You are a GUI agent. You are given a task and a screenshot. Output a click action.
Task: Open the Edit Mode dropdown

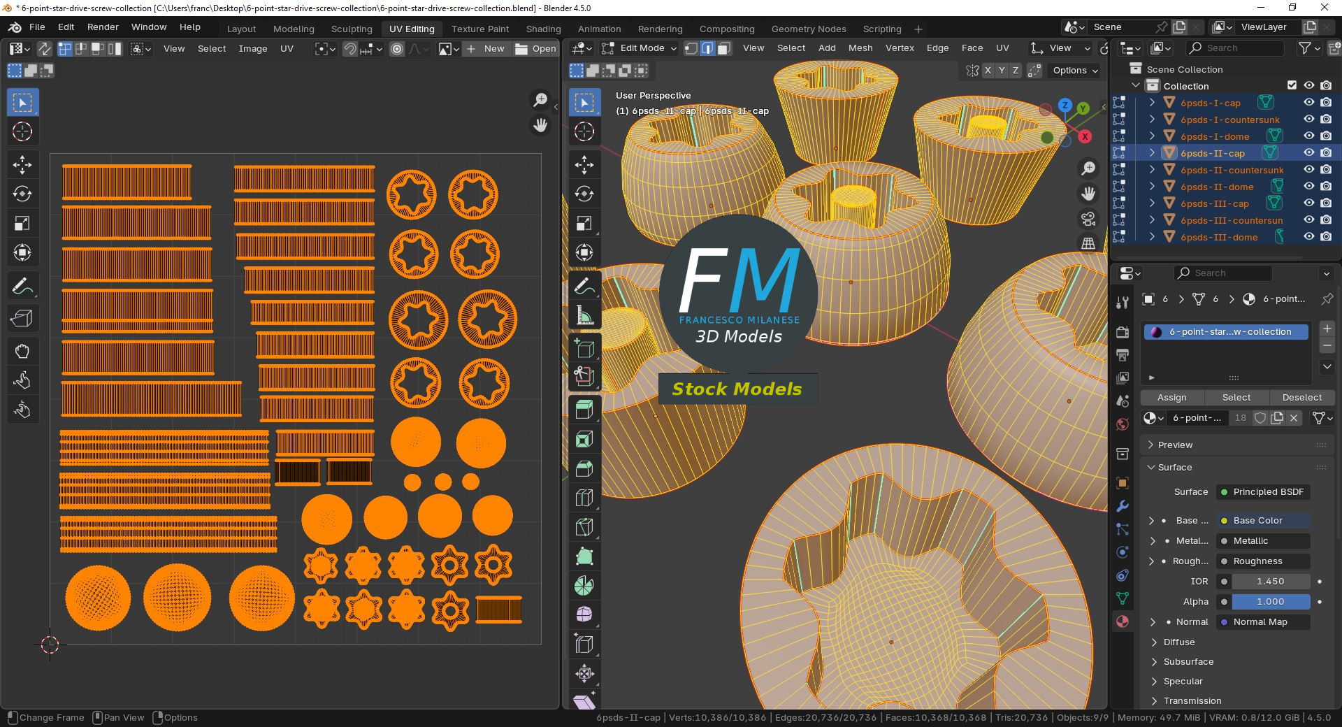coord(640,48)
